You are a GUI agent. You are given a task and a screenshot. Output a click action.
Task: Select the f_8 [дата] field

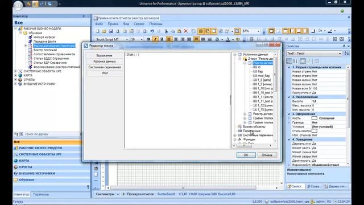coord(264,80)
